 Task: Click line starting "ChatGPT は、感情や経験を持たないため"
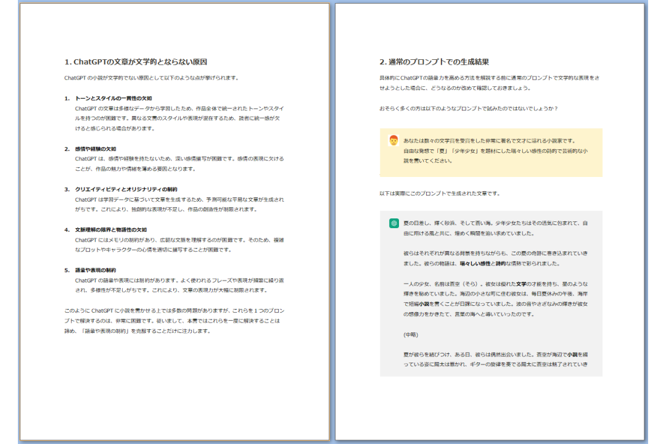click(x=179, y=158)
